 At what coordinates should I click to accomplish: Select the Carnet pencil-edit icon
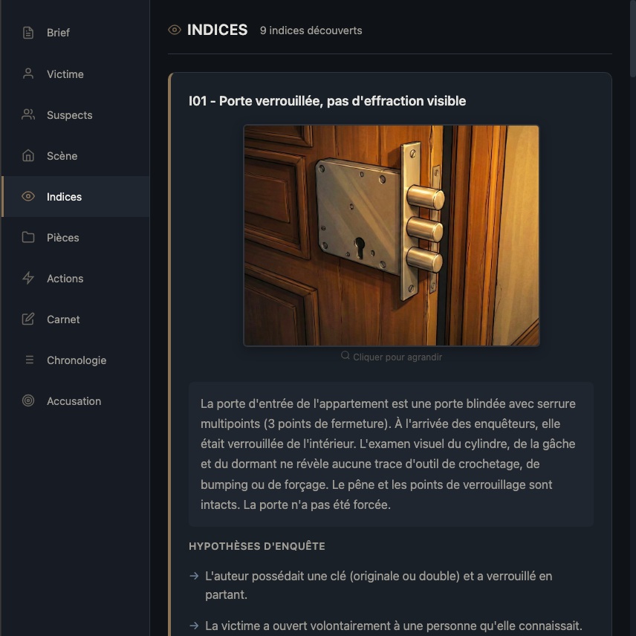(x=28, y=319)
